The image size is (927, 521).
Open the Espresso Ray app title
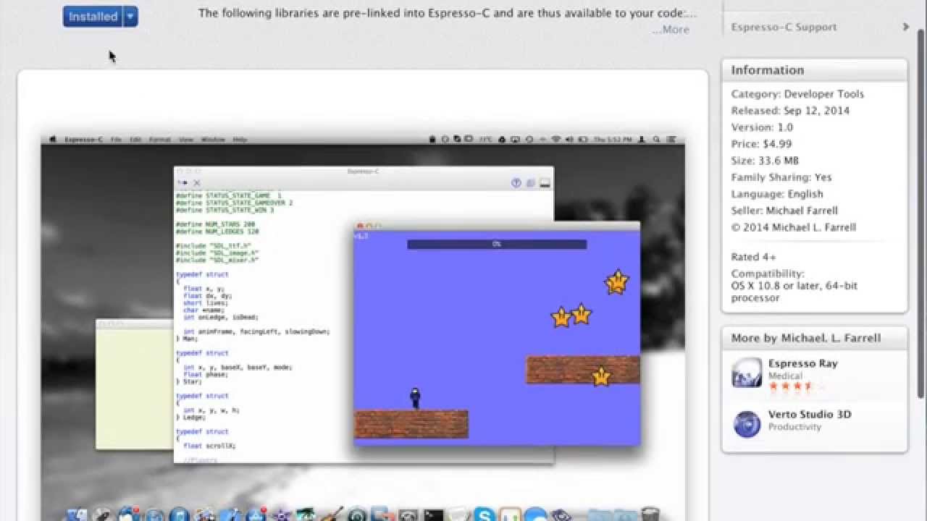pyautogui.click(x=802, y=363)
